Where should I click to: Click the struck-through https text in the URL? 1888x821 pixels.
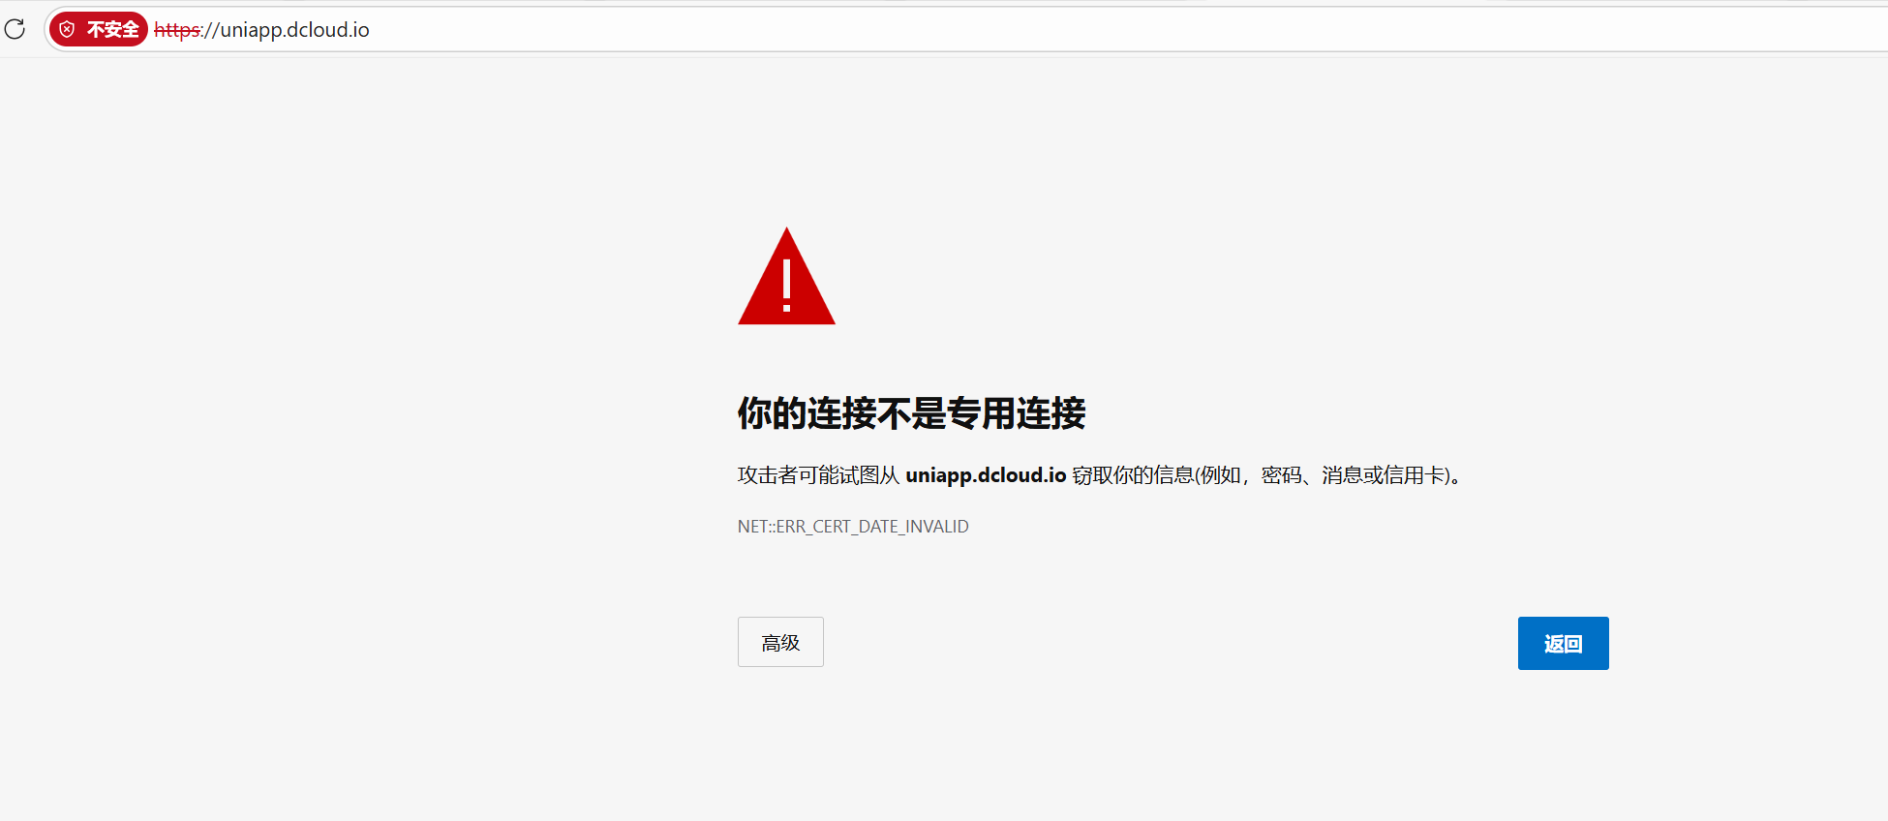tap(177, 30)
